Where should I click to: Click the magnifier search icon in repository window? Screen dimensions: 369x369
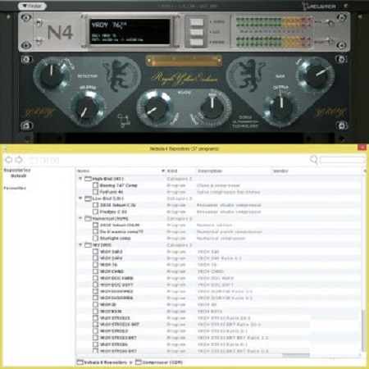pyautogui.click(x=314, y=159)
